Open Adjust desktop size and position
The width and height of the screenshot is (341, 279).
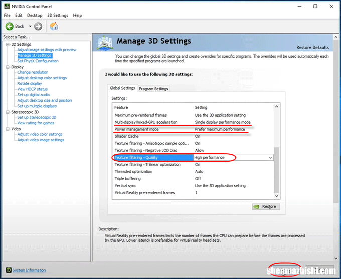[45, 100]
